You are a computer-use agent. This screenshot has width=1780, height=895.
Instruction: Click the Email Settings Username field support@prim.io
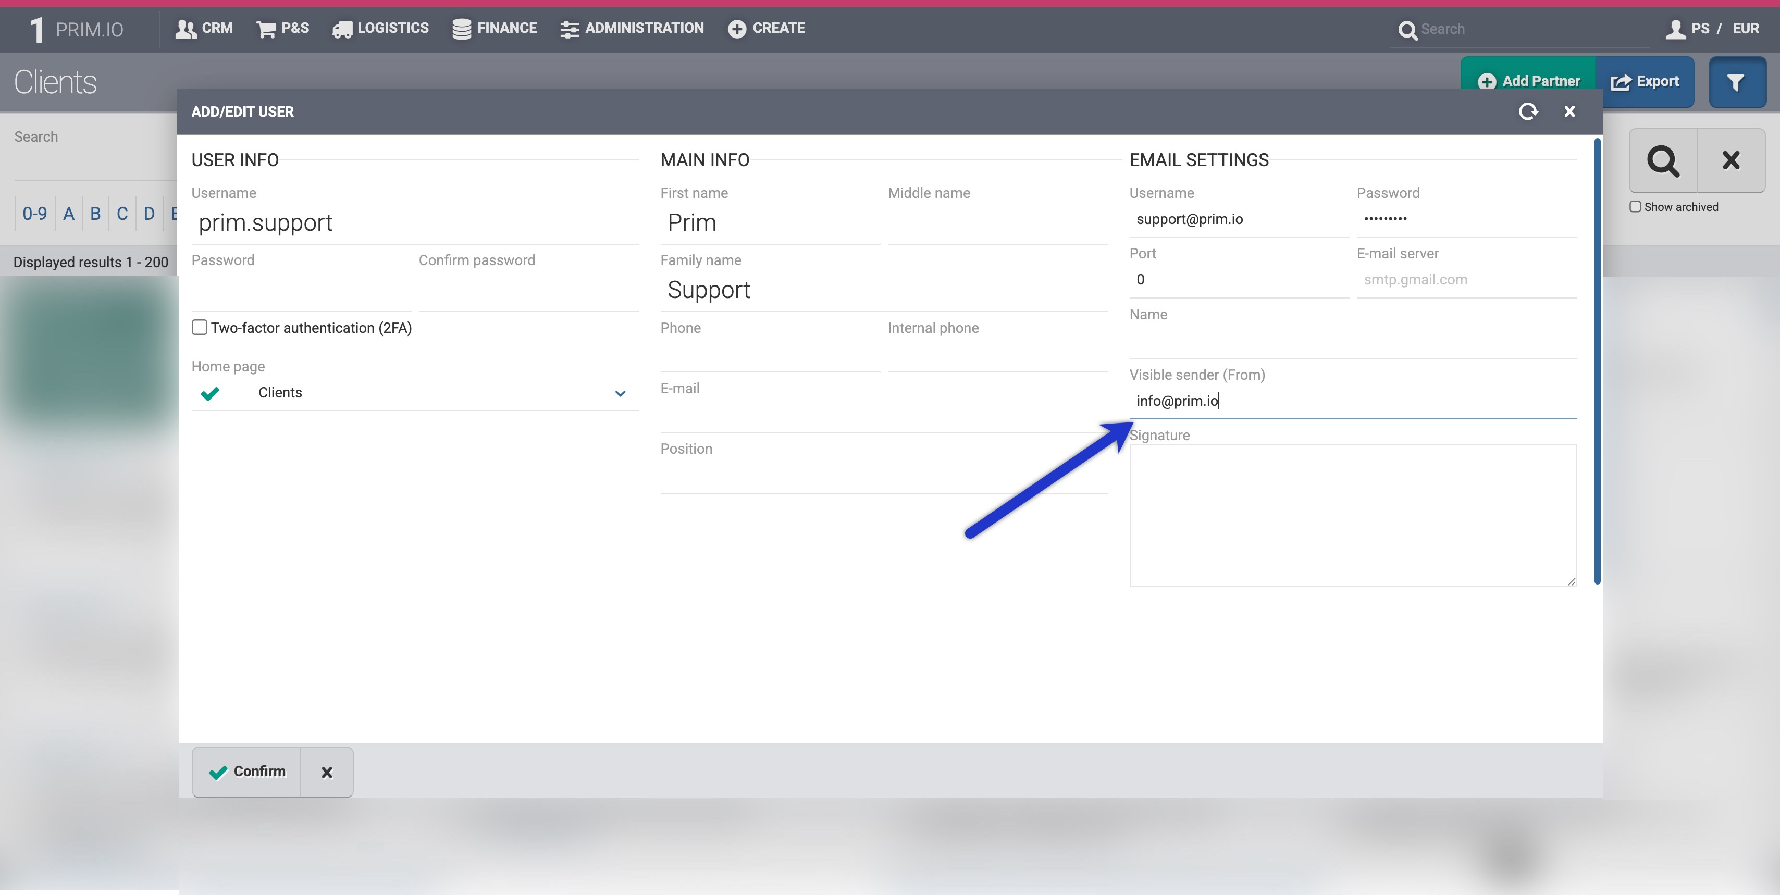click(1239, 220)
